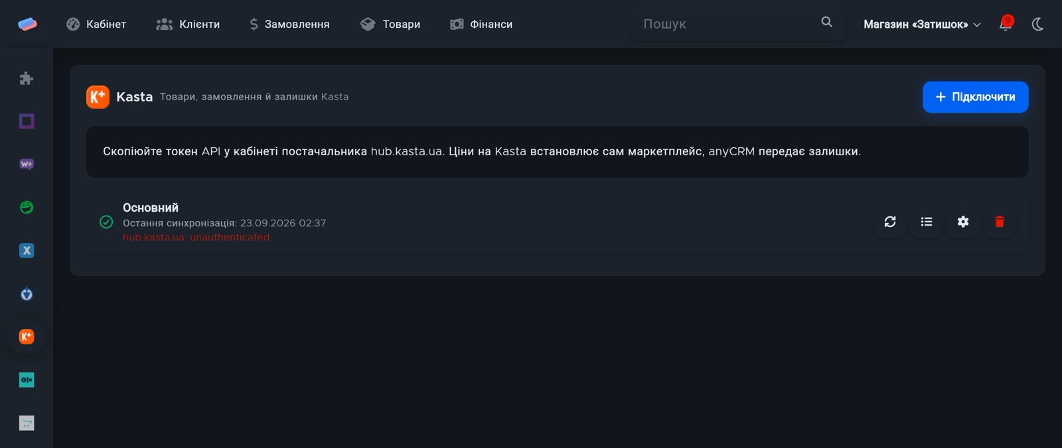The height and width of the screenshot is (448, 1062).
Task: Open the Фінанси menu item
Action: (x=481, y=24)
